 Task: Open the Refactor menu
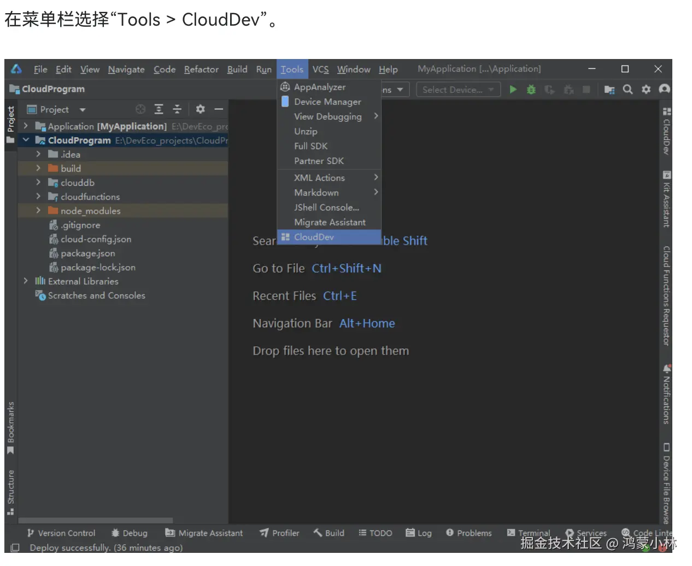(x=201, y=69)
